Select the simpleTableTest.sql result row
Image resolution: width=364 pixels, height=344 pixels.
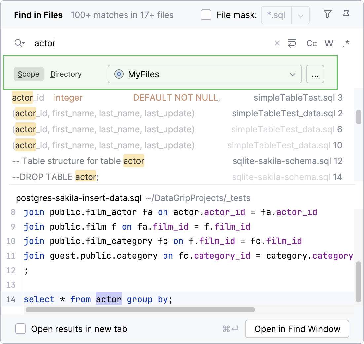click(132, 97)
